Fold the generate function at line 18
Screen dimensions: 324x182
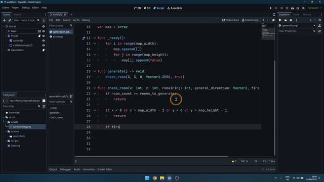[95, 71]
